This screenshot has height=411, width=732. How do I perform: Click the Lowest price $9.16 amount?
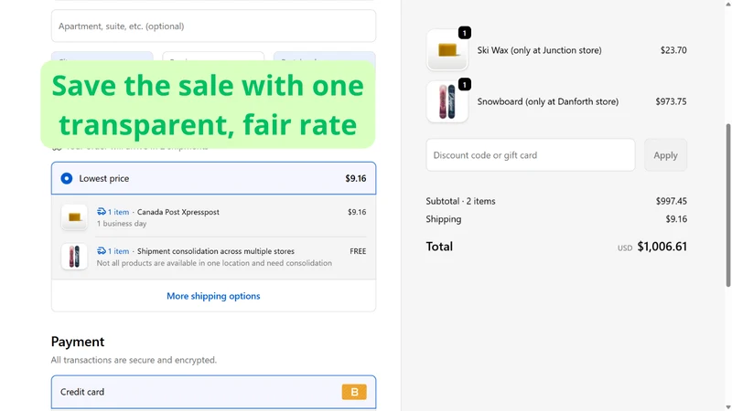[356, 178]
